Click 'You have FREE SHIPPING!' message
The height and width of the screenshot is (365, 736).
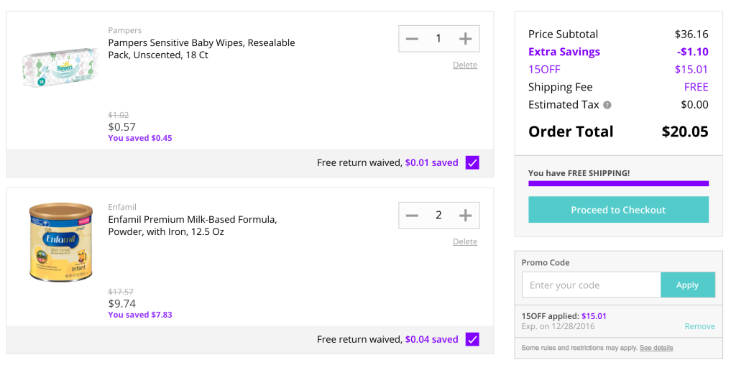pyautogui.click(x=579, y=173)
